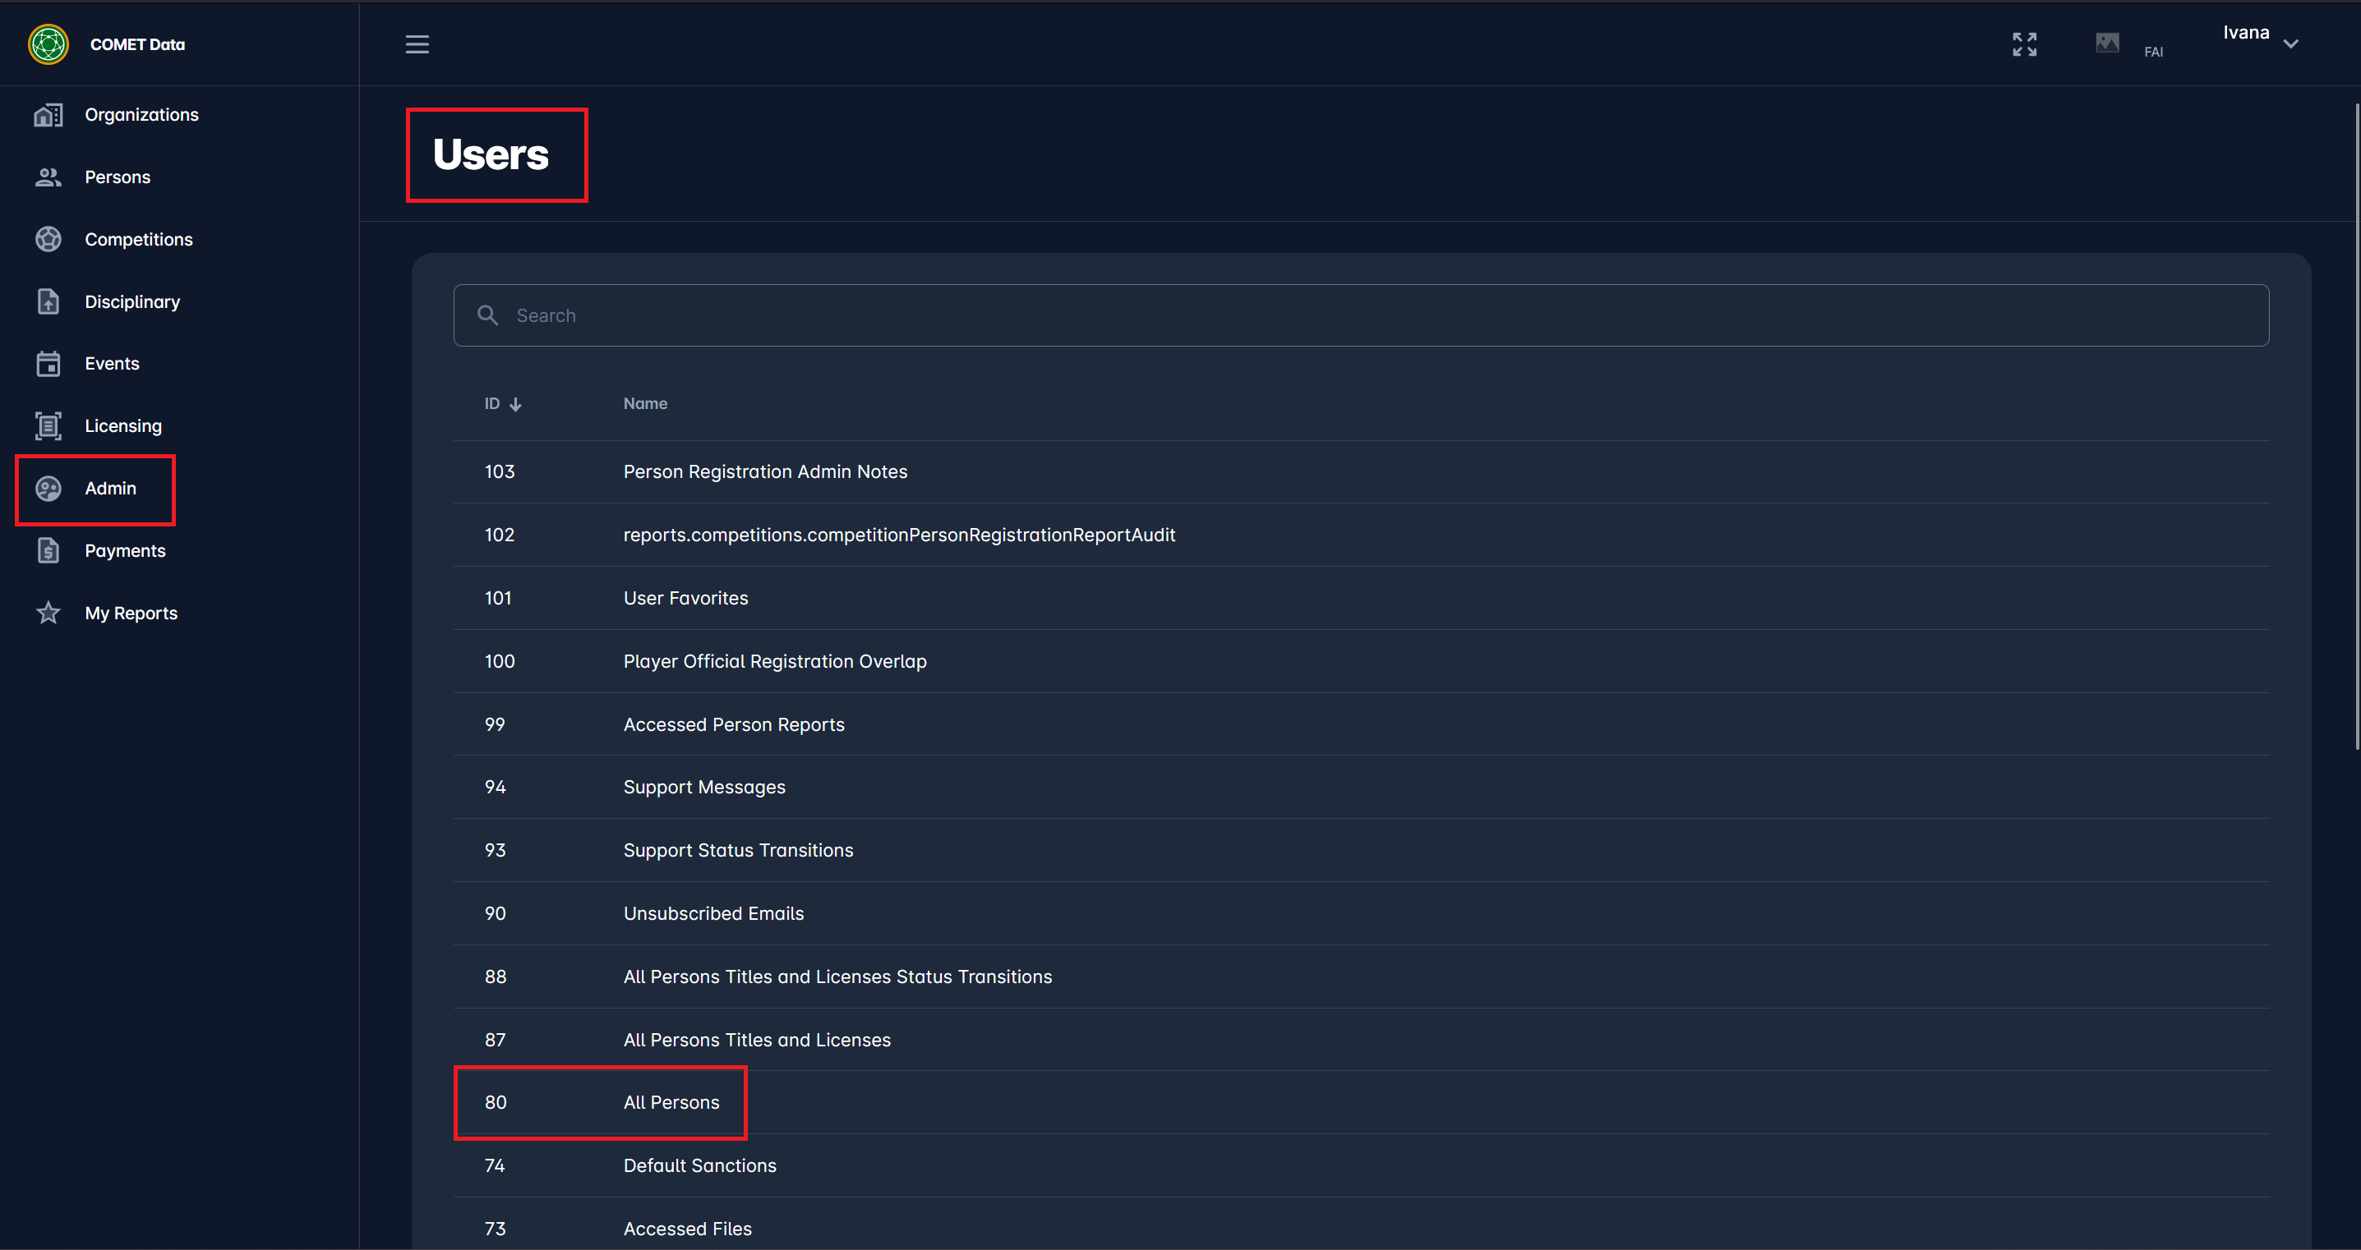Click the Competitions soccer ball icon
The height and width of the screenshot is (1250, 2361).
[48, 239]
